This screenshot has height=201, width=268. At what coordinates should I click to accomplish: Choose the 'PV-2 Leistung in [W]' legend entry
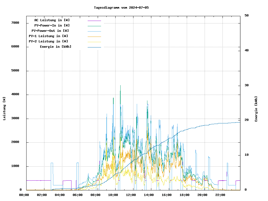click(48, 41)
